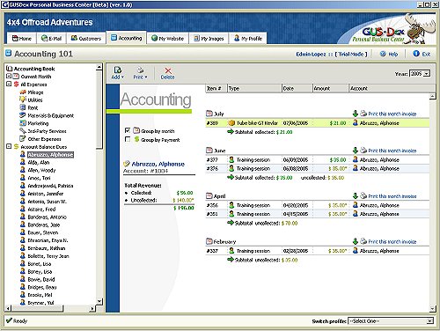Collapse Account Balance Dues tree node
The height and width of the screenshot is (331, 440).
pos(9,146)
